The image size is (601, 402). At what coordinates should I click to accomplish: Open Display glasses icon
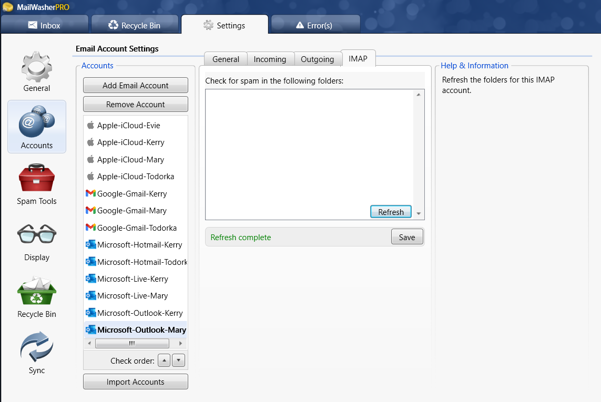tap(37, 234)
